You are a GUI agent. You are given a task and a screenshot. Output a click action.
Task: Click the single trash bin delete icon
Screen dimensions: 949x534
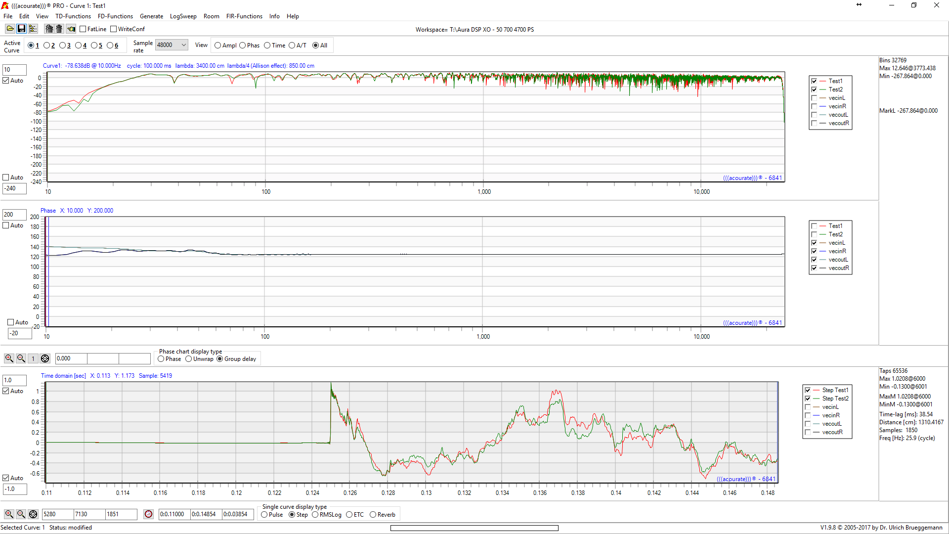(x=59, y=29)
